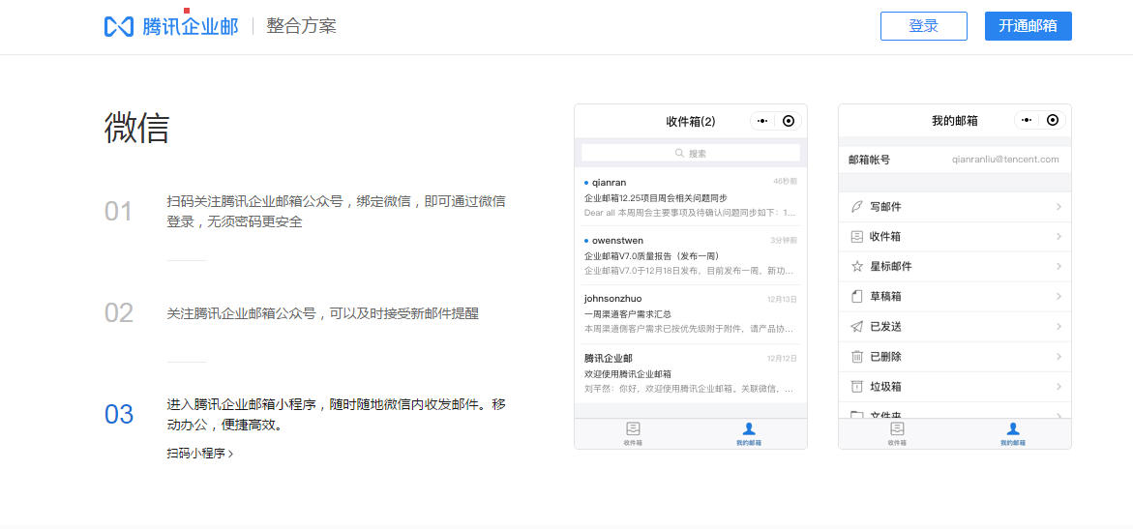The height and width of the screenshot is (529, 1133).
Task: Click the paper plane icon beside 已发送
Action: (x=856, y=327)
